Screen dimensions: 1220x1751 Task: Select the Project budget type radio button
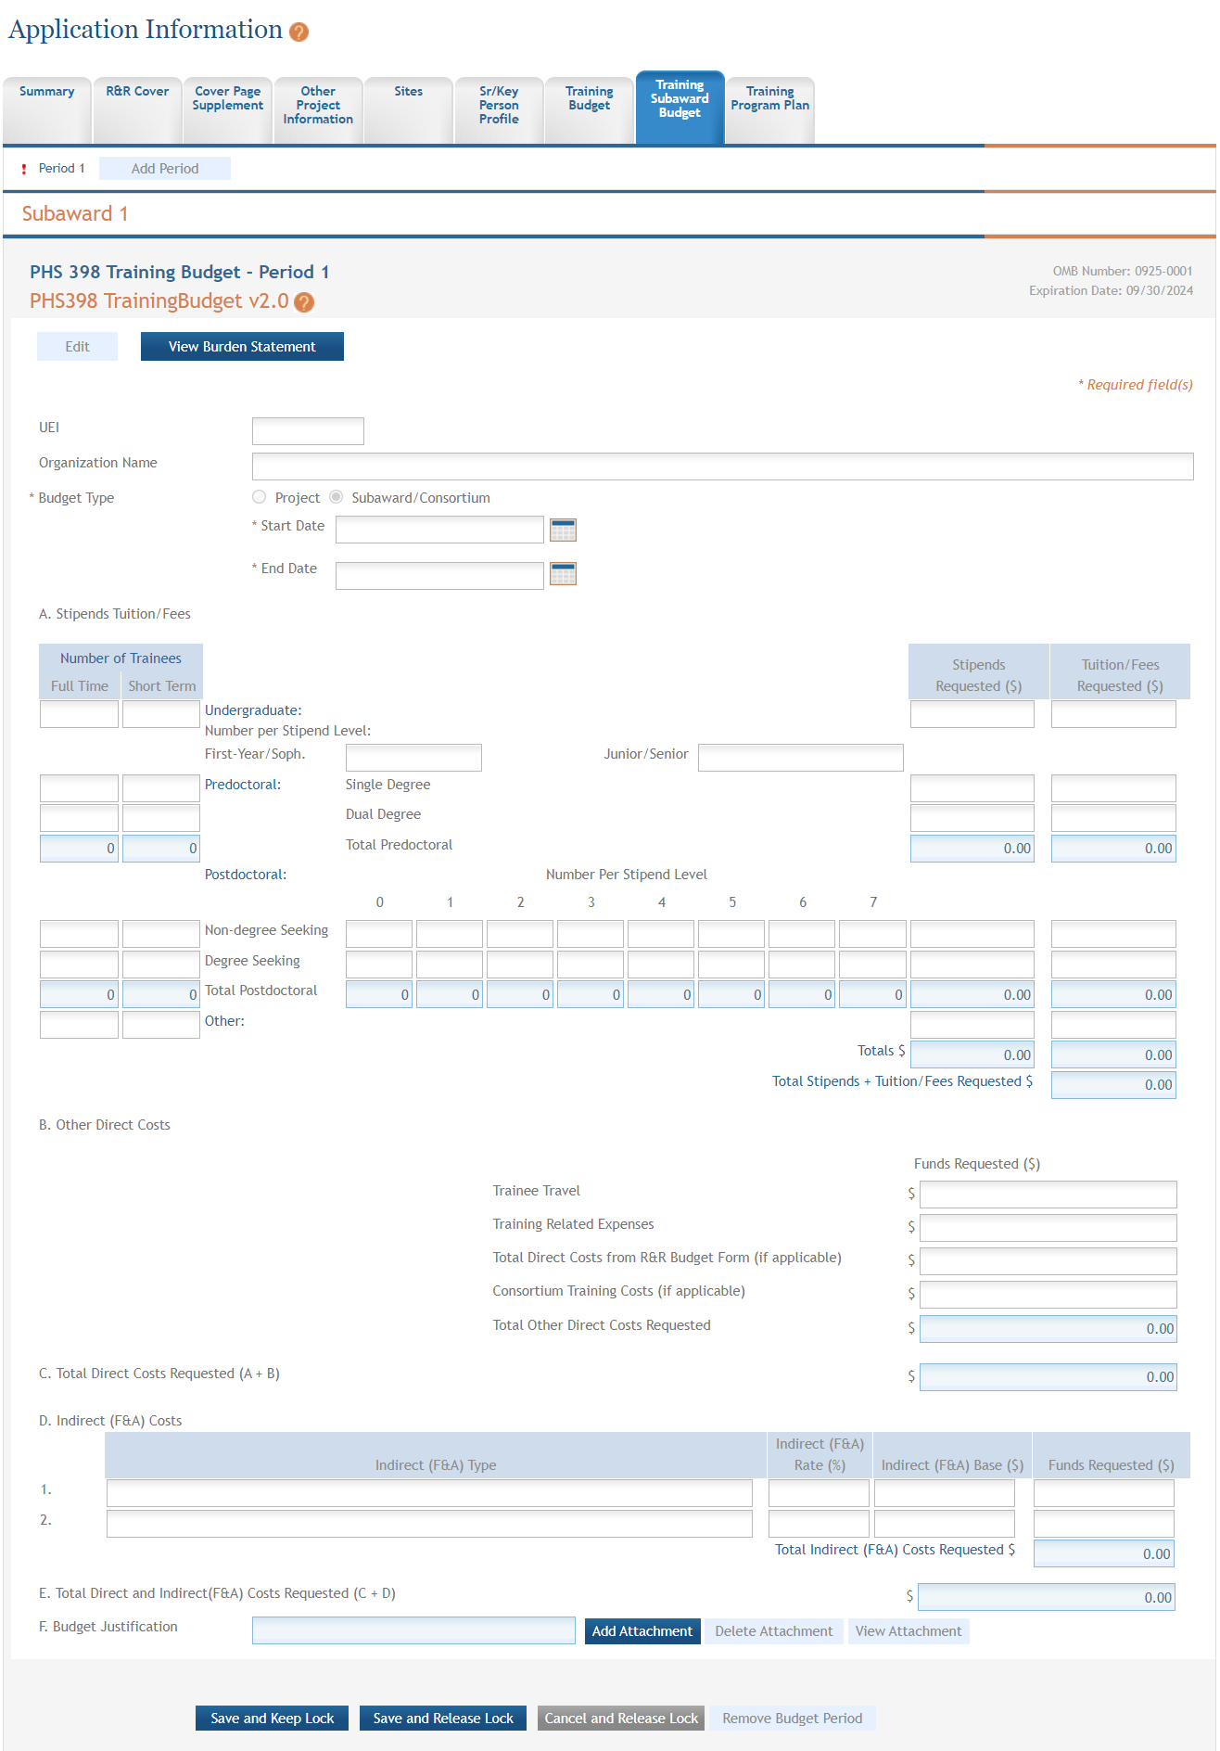pos(260,498)
